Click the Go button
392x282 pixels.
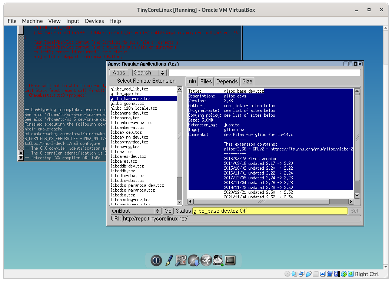pyautogui.click(x=168, y=211)
